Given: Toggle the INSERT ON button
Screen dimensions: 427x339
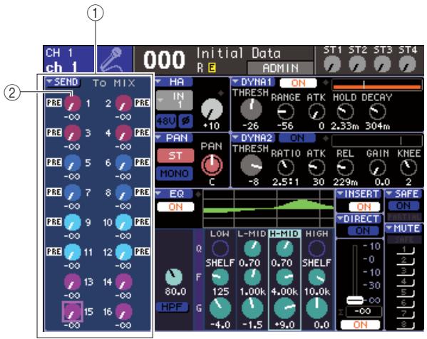Looking at the screenshot, I should (x=364, y=207).
